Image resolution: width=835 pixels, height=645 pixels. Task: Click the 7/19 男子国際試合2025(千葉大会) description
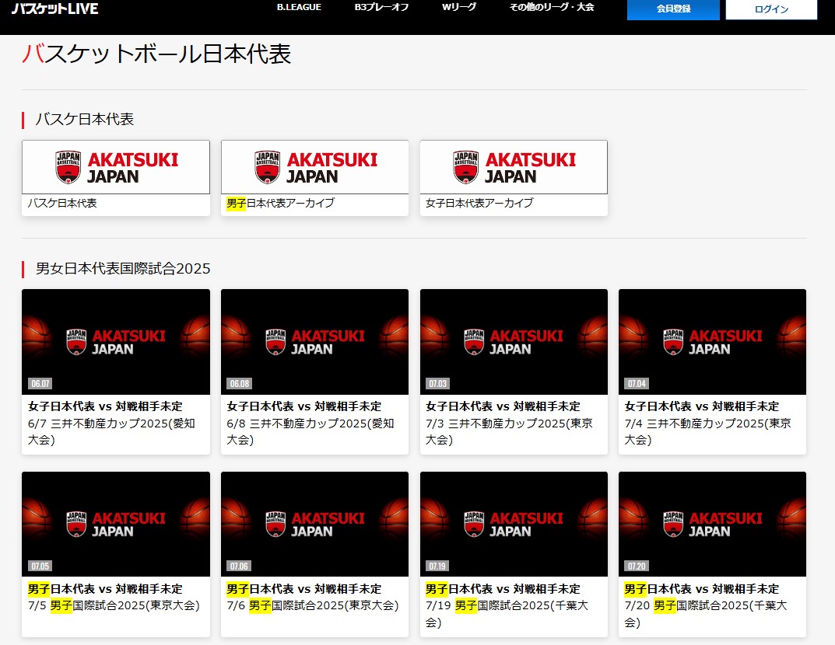tap(507, 614)
